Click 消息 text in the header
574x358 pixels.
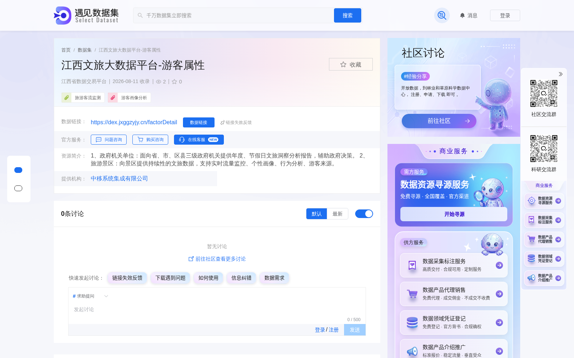[472, 15]
